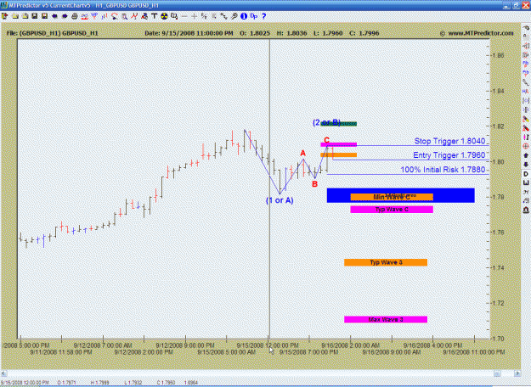This screenshot has width=531, height=387.
Task: Click the A sidebar icon second from the top of the right sidebar
Action: coord(526,36)
